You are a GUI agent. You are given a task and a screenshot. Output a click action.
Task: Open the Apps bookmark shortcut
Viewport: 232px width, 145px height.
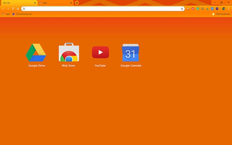tap(6, 14)
